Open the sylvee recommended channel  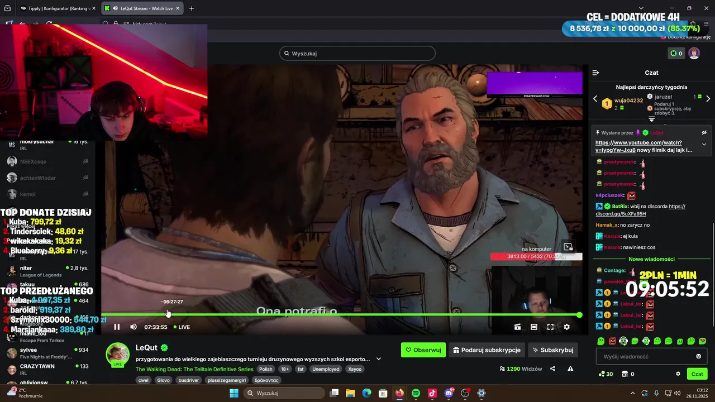(x=47, y=353)
